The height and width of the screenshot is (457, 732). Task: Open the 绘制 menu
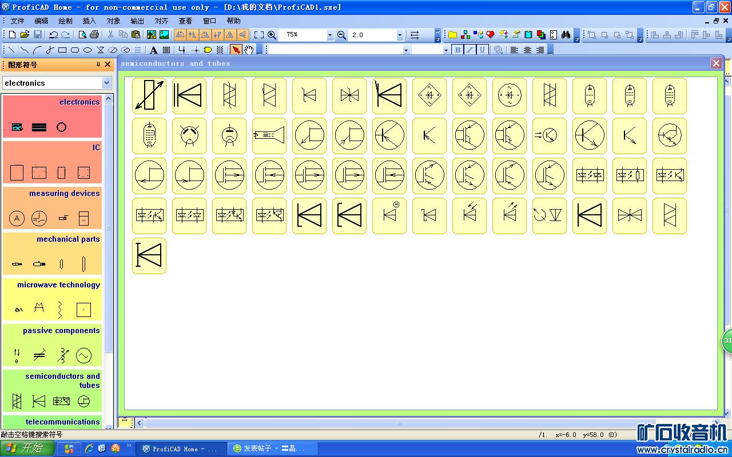pyautogui.click(x=65, y=21)
